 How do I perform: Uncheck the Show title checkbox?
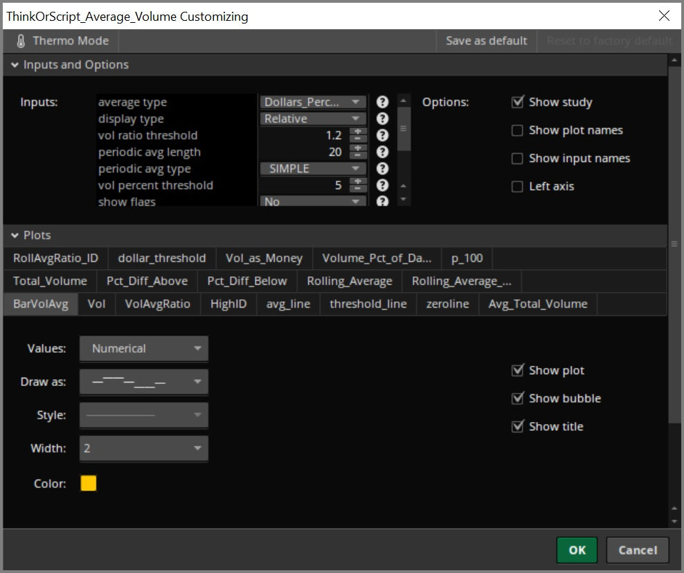(517, 426)
